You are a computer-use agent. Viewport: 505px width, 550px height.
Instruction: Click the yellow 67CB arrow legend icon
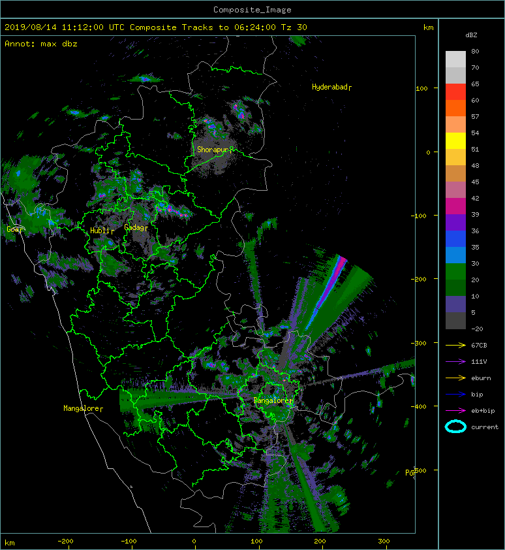tap(455, 345)
